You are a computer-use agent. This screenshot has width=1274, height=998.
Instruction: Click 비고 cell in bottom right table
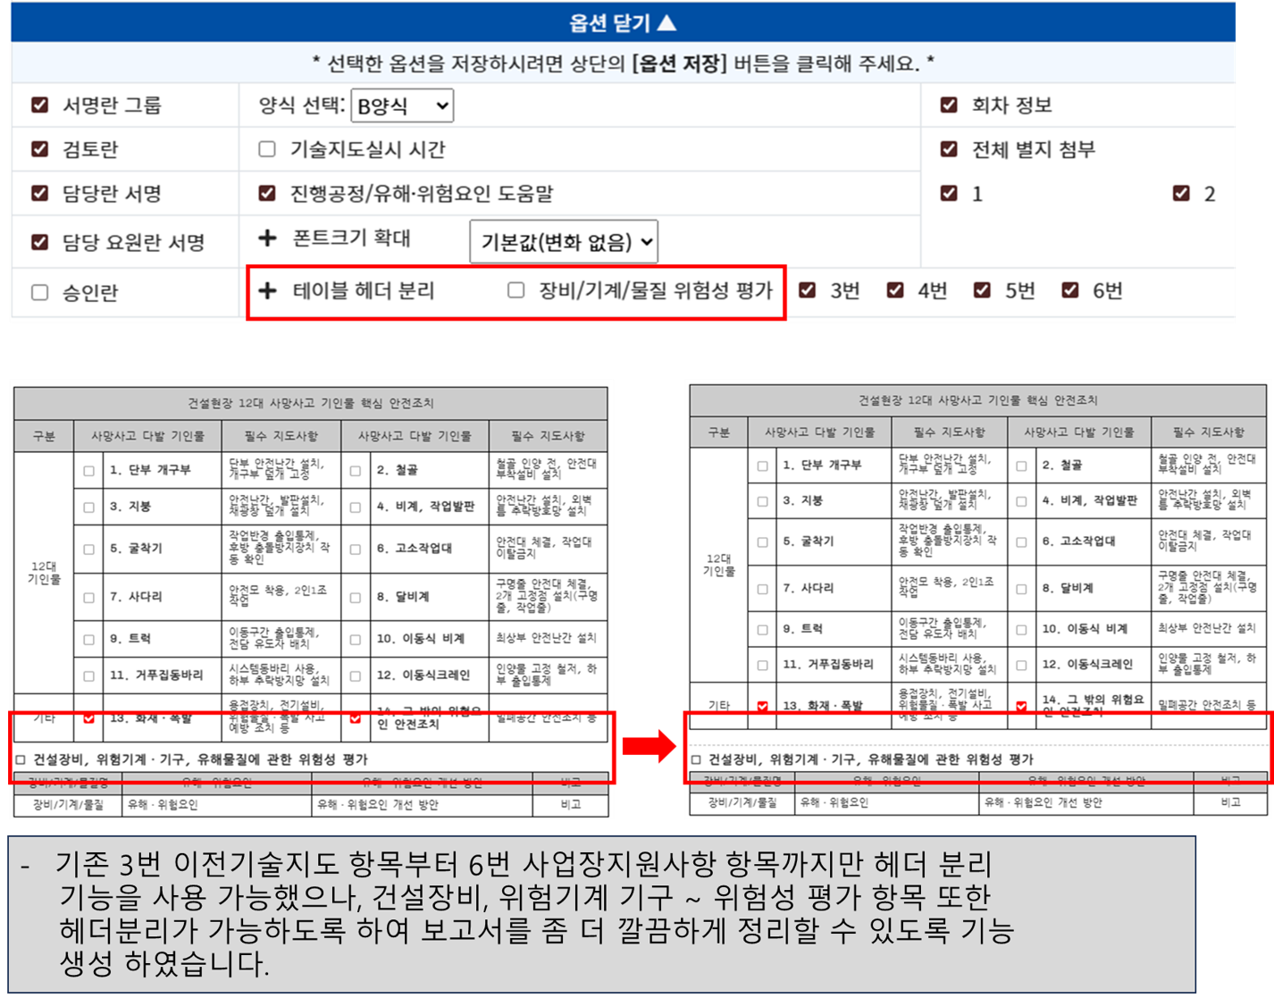point(1230,803)
